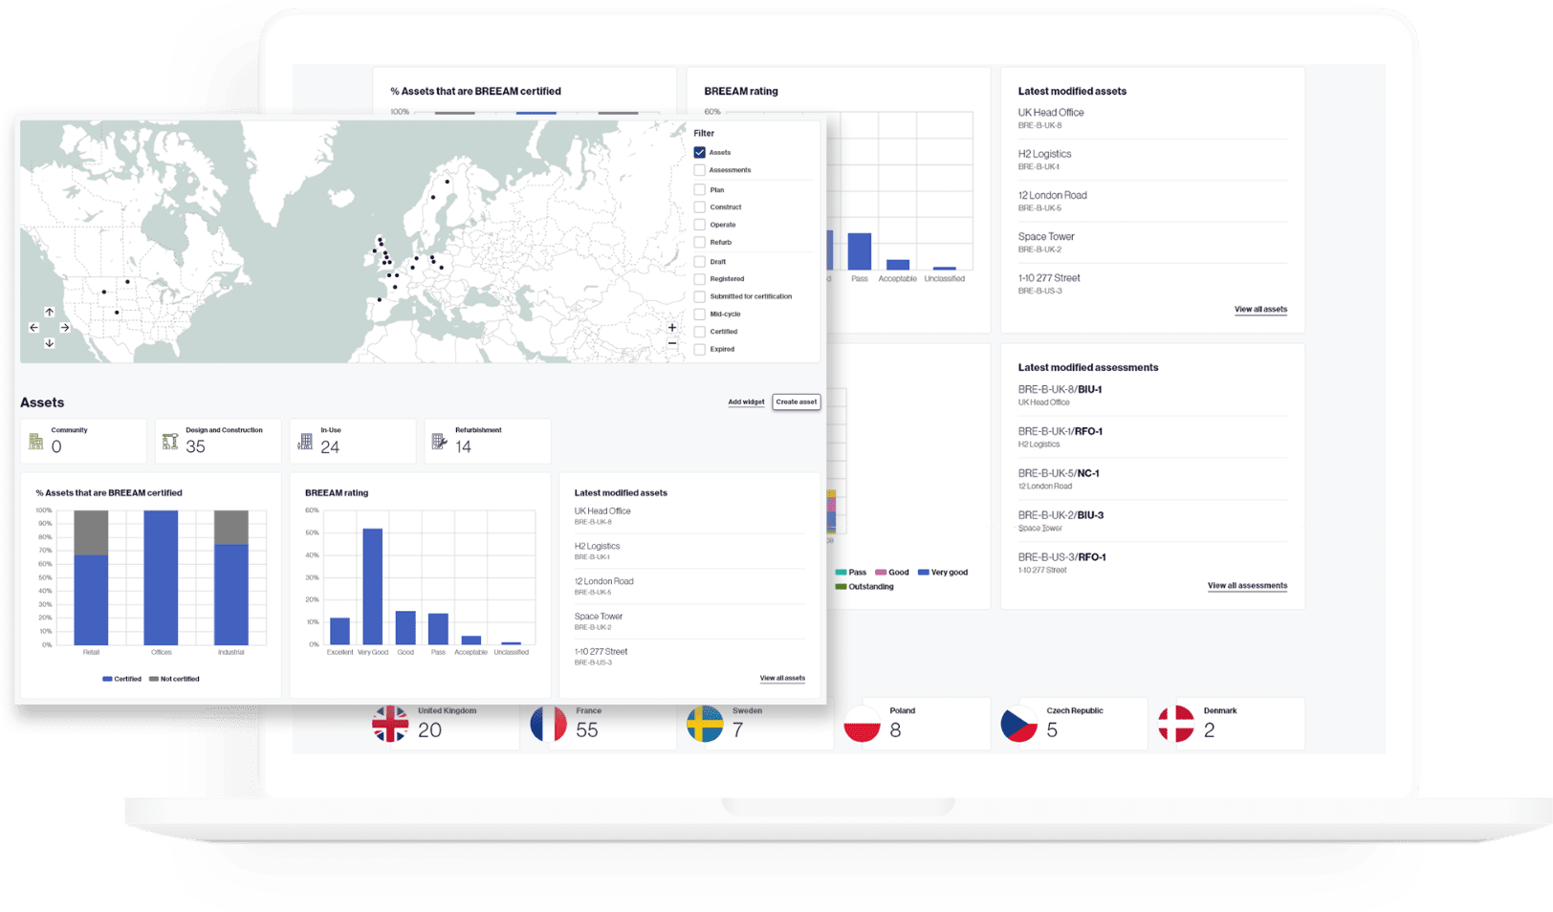This screenshot has height=912, width=1553.
Task: Open UK Head Office in front panel list
Action: pos(602,511)
